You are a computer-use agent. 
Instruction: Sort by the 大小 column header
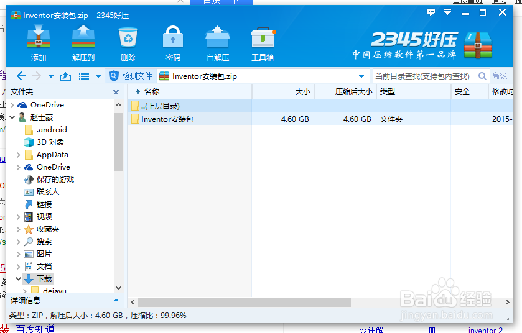click(x=283, y=92)
